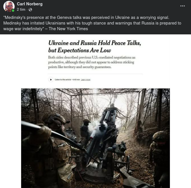Open the post's three-dot options menu
Screen dimensions: 191x188
(182, 6)
